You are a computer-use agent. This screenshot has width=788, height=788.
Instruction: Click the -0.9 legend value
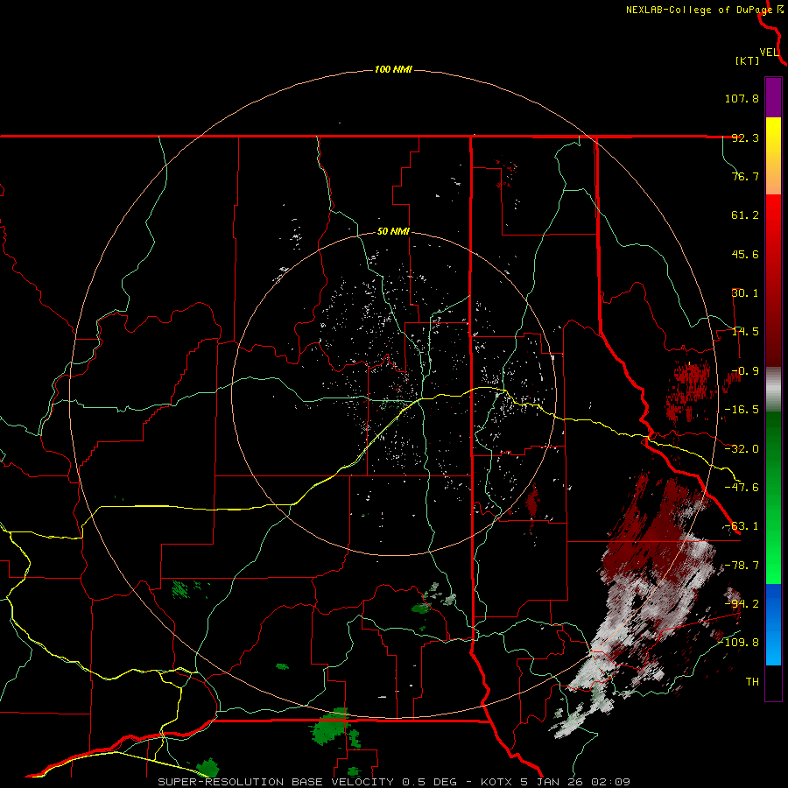(745, 371)
